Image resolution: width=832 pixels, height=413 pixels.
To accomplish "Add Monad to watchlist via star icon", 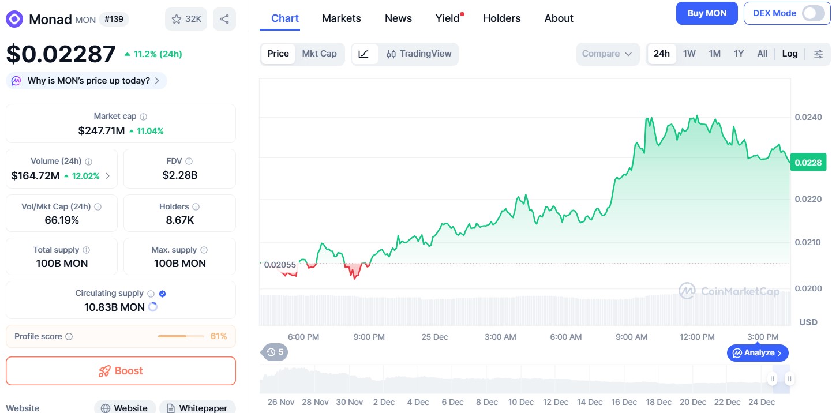I will click(x=177, y=19).
